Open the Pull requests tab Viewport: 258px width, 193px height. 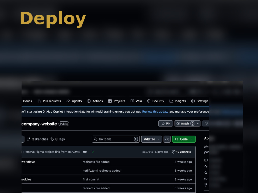(x=49, y=101)
